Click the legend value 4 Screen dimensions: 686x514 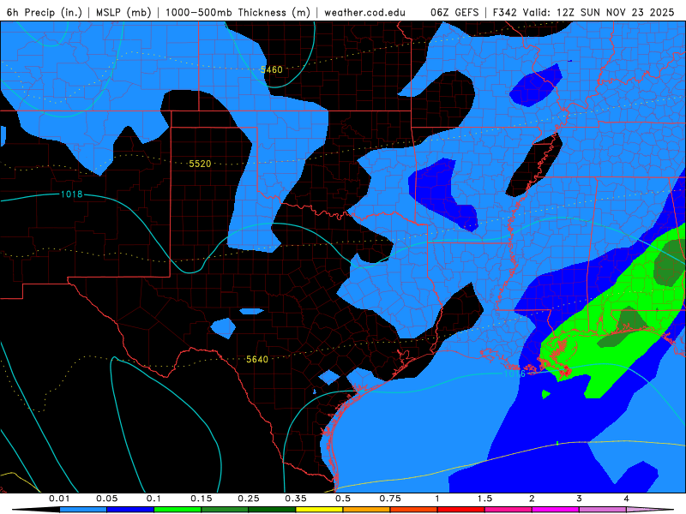[626, 499]
